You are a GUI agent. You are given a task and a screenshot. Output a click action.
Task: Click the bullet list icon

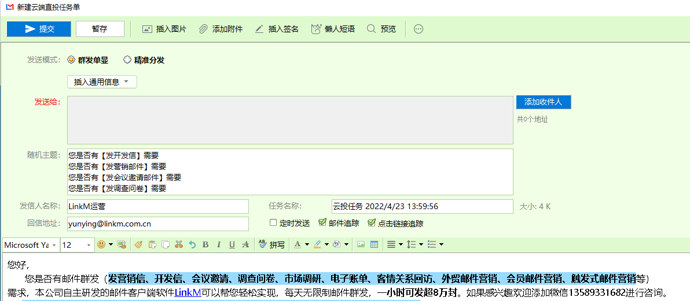[432, 245]
